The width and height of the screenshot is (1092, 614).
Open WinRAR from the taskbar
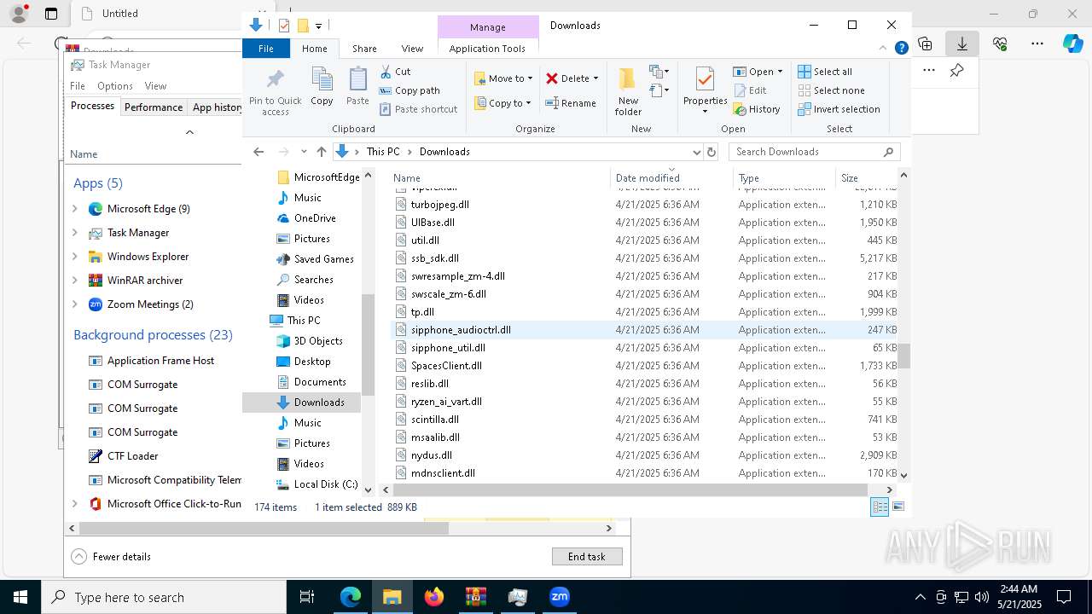(x=476, y=597)
